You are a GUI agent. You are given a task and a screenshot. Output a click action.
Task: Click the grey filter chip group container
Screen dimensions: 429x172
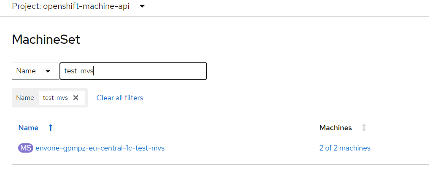point(50,98)
